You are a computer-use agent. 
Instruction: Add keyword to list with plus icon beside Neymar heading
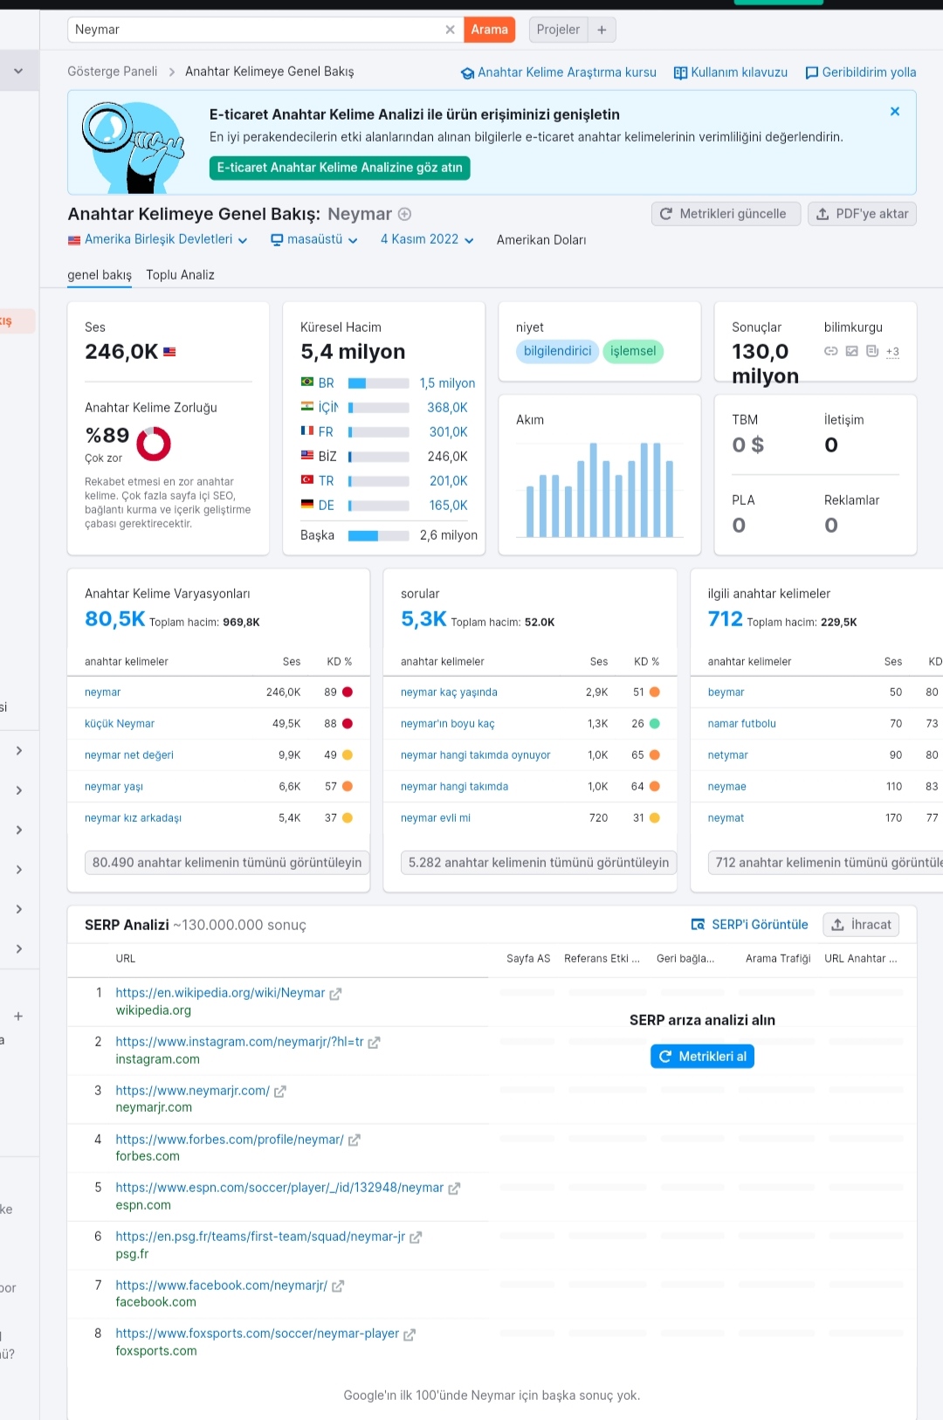404,214
